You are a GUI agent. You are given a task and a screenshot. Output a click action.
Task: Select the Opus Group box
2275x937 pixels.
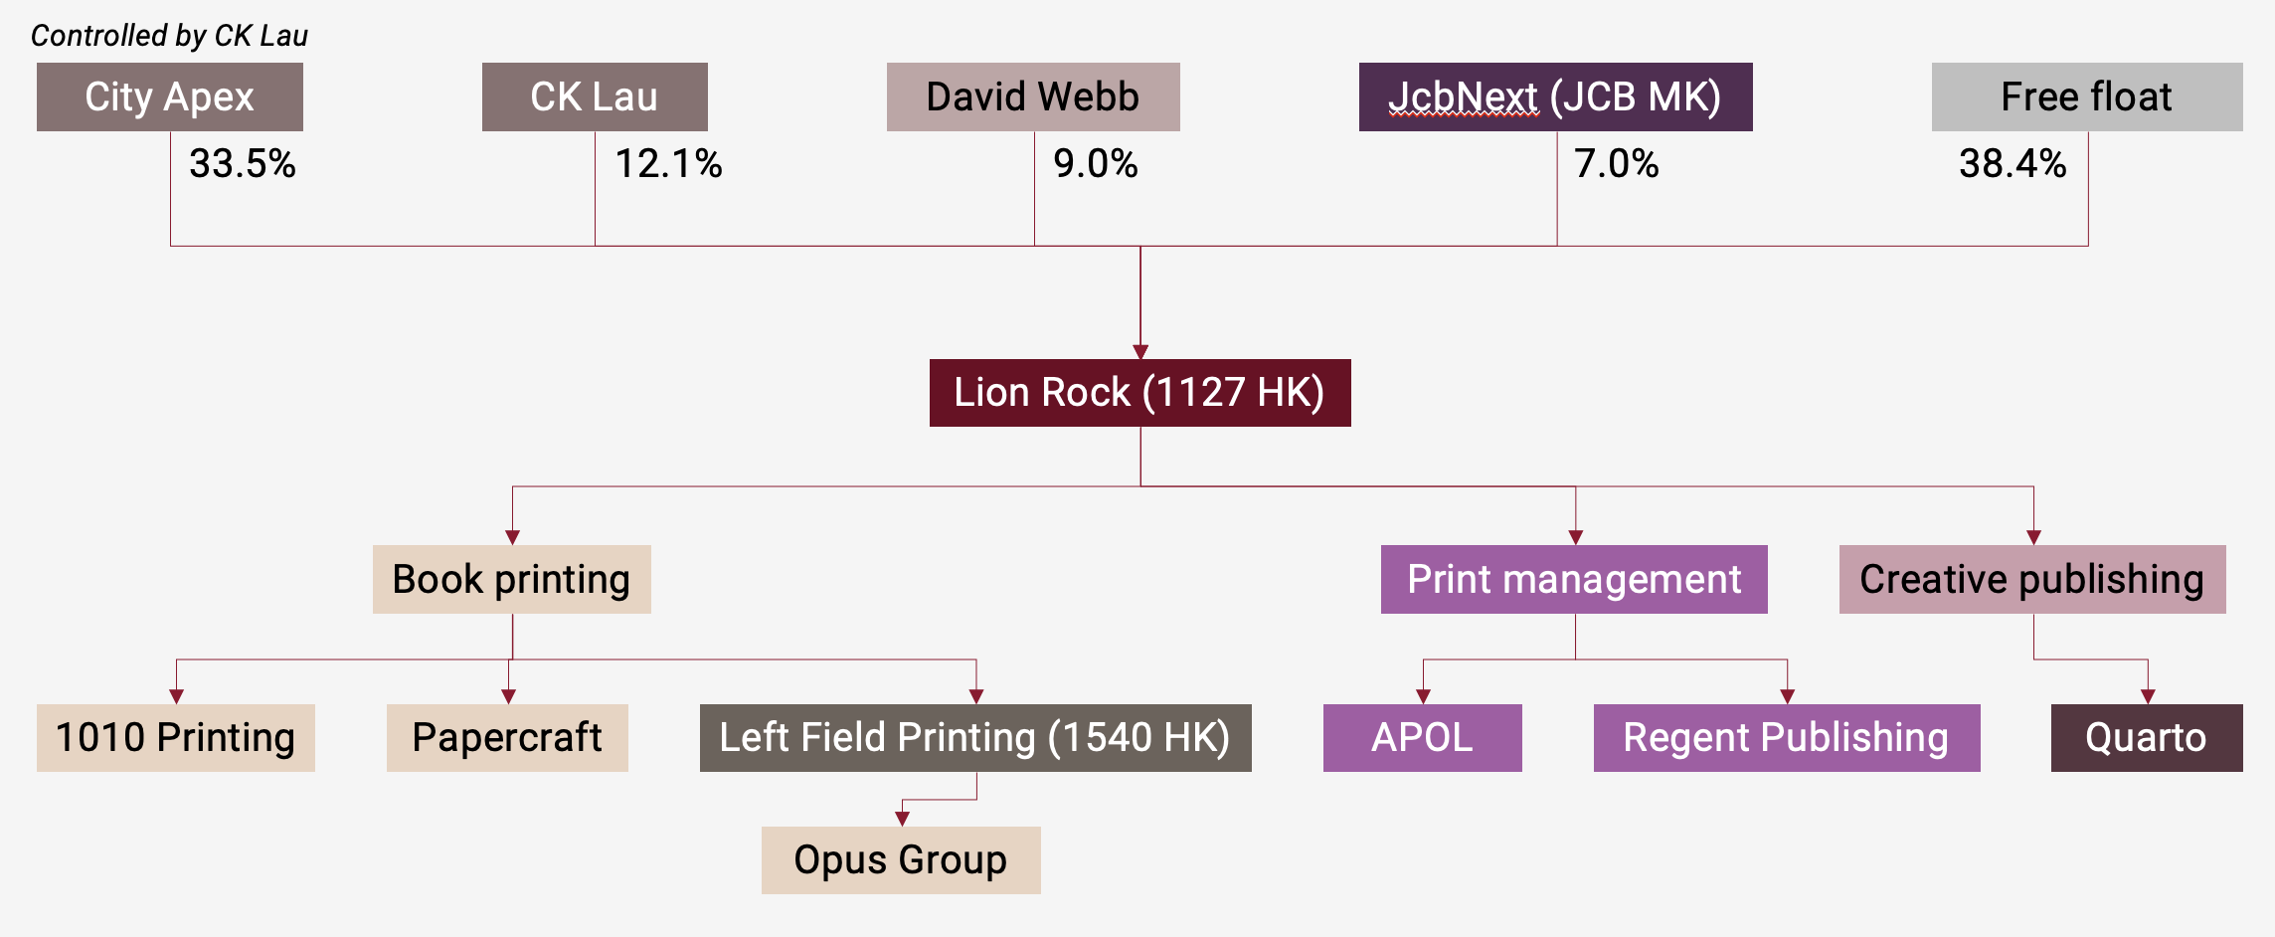tap(900, 860)
